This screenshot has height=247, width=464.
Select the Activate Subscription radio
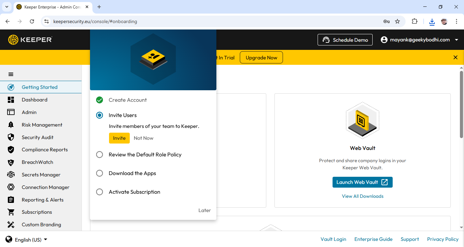pos(100,192)
